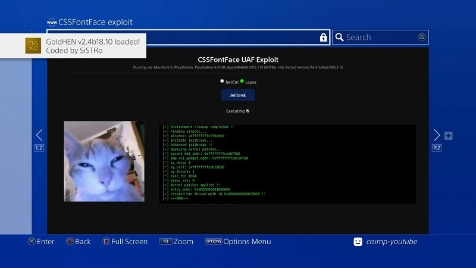Click the 'Created bin thread' log line
This screenshot has width=476, height=268.
pos(214,194)
